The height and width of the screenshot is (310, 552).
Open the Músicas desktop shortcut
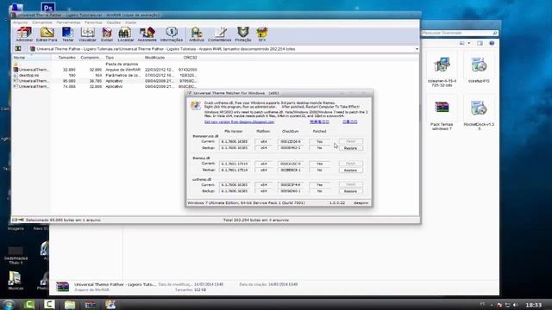[16, 281]
